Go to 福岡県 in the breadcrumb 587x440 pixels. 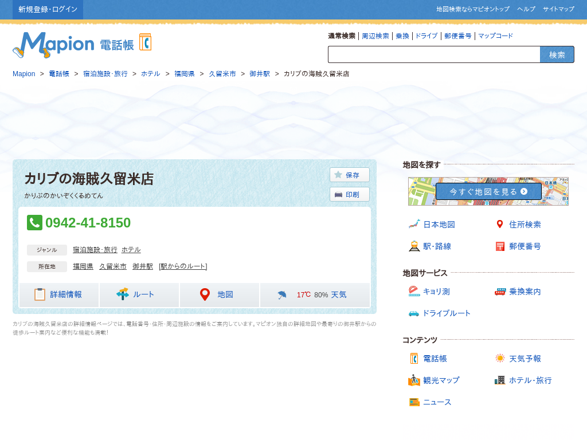(x=185, y=74)
